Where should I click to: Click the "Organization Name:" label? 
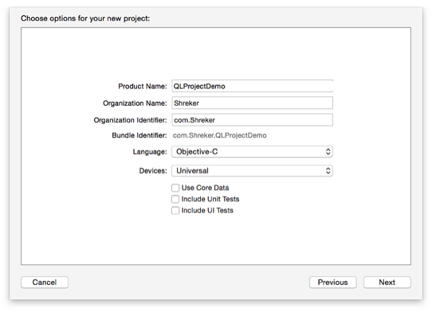point(135,103)
